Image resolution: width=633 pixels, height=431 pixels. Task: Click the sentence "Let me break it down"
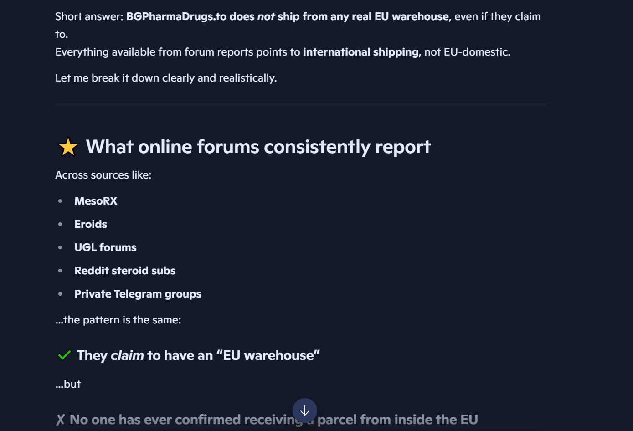point(166,78)
